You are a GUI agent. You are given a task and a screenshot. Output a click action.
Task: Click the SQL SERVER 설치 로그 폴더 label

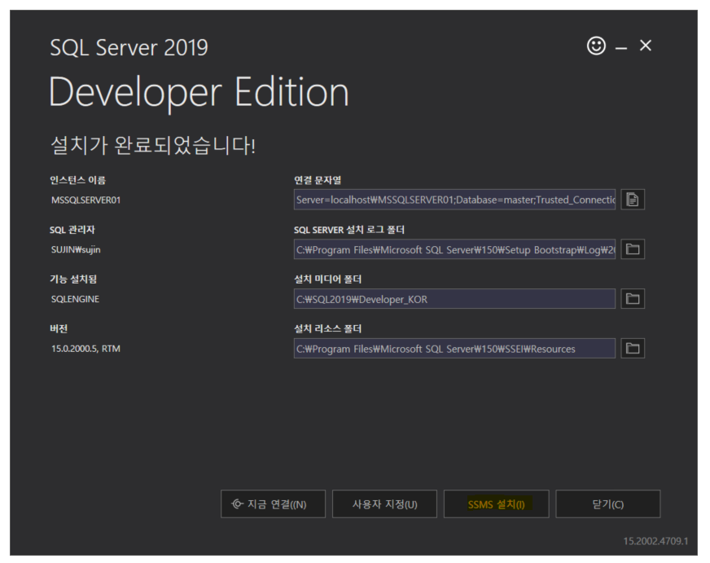pyautogui.click(x=349, y=230)
